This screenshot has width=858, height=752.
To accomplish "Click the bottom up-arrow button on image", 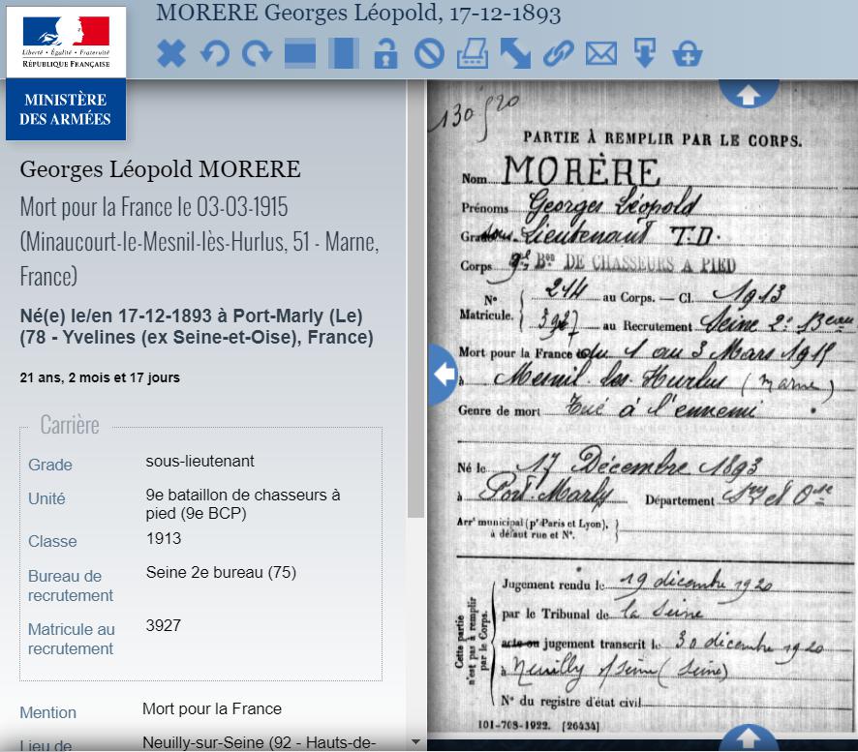I will click(748, 737).
